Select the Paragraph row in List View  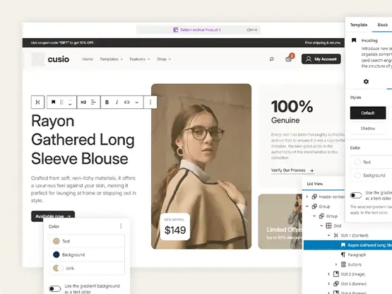[357, 254]
